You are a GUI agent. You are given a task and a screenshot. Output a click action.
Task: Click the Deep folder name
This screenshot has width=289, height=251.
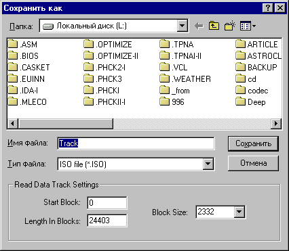pyautogui.click(x=256, y=102)
